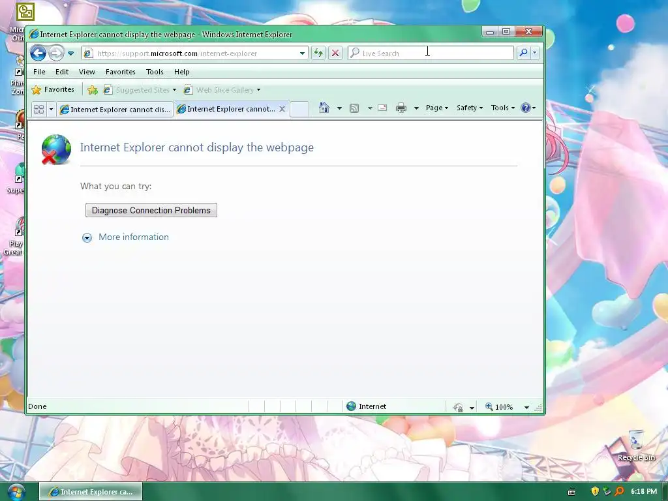Click the yellow security shield tray icon
Viewport: 668px width, 501px height.
click(x=595, y=492)
